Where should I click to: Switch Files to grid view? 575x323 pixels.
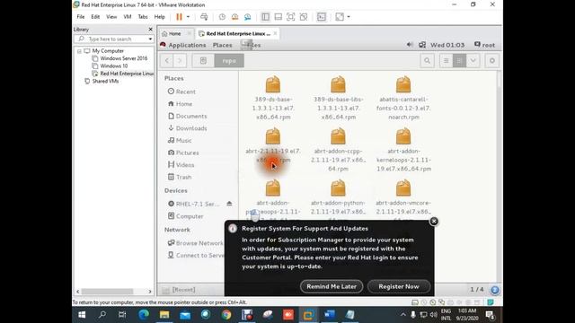click(x=459, y=61)
